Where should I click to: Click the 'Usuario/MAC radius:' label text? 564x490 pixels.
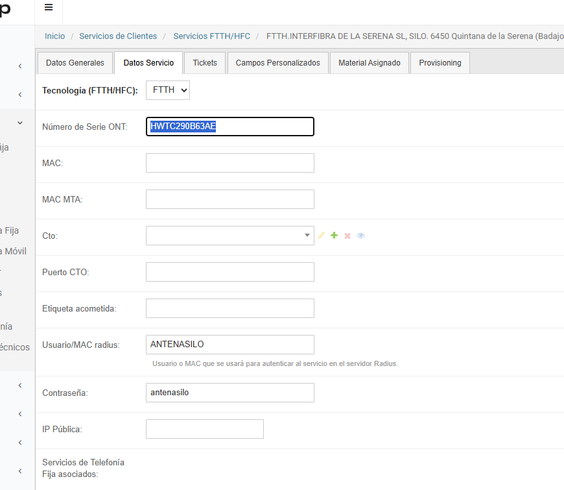pos(80,345)
